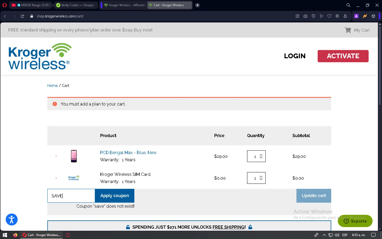Click the ESP language indicator
The image size is (382, 239).
345,235
